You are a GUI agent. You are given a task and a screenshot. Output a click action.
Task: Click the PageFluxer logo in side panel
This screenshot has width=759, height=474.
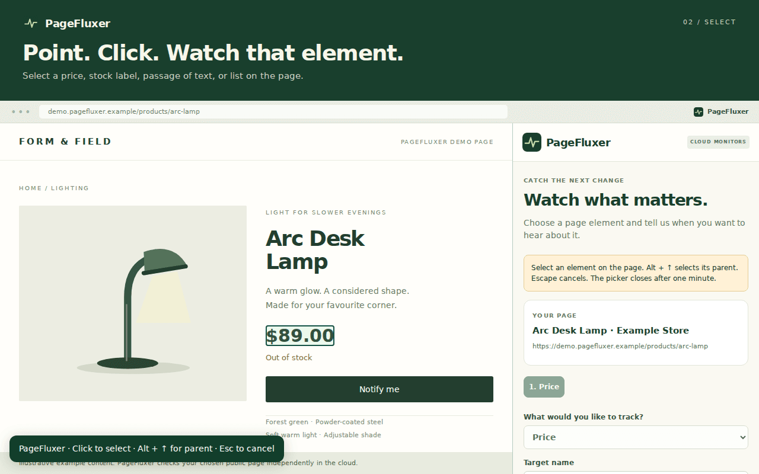click(x=532, y=142)
